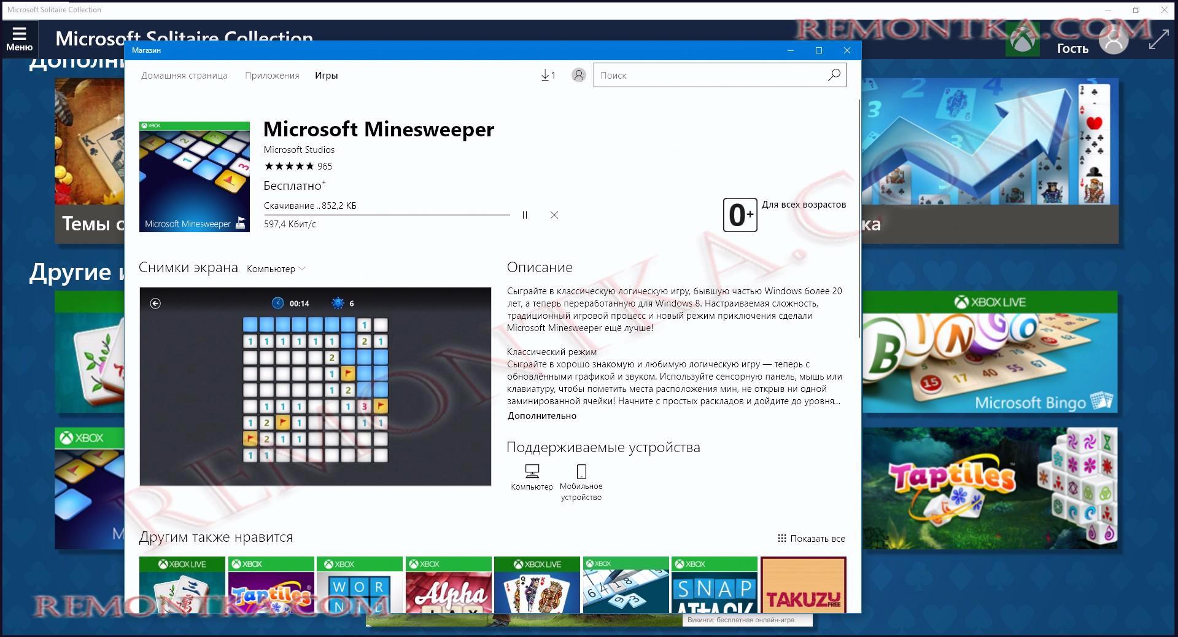Click the 0+ age rating badge
This screenshot has height=637, width=1178.
click(740, 215)
